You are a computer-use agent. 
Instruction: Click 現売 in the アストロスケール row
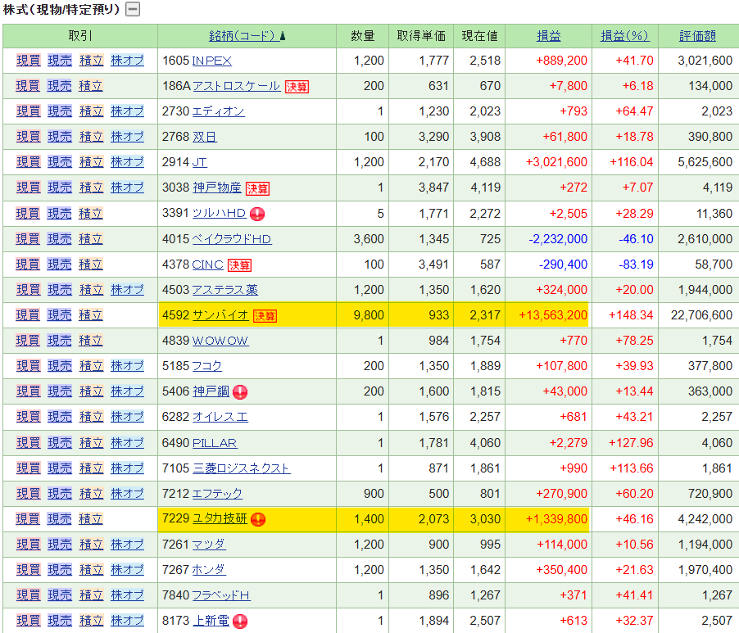[60, 86]
